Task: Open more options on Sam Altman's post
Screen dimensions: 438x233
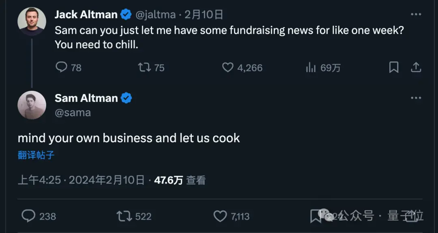Action: click(x=416, y=98)
